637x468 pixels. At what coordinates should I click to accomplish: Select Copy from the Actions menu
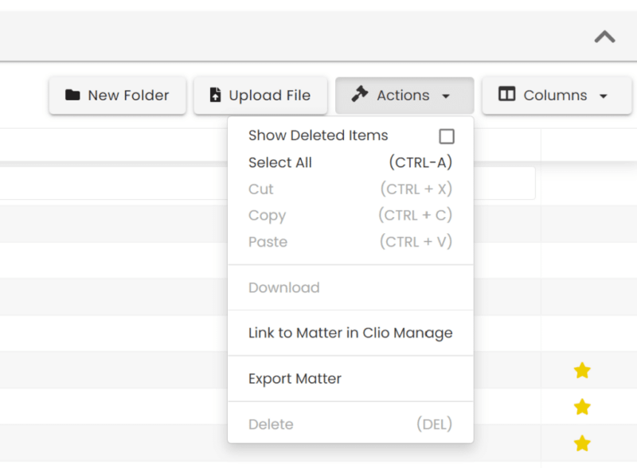pos(267,215)
